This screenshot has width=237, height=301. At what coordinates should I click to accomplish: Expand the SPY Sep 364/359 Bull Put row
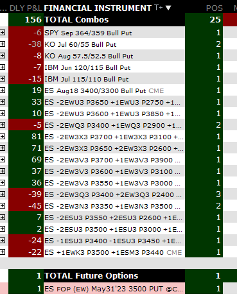pos(3,33)
